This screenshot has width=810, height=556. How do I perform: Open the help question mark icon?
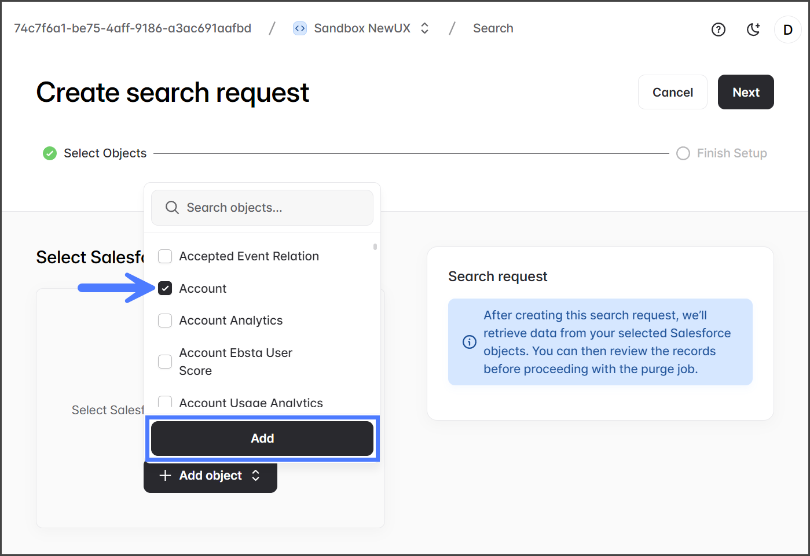point(718,30)
